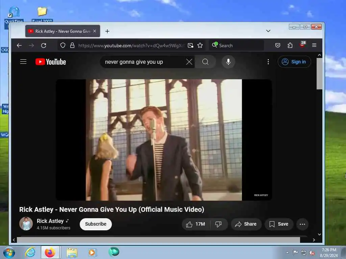The height and width of the screenshot is (259, 346).
Task: Share this video
Action: click(246, 224)
